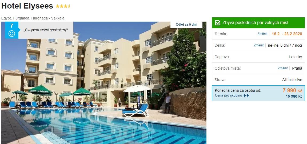Change the Termín date
This screenshot has width=307, height=144.
point(262,34)
